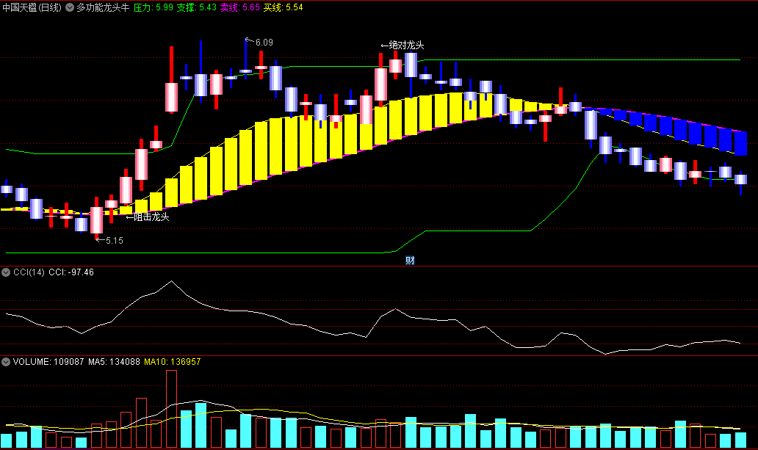Open the VOLUME indicator dropdown arrow
The width and height of the screenshot is (758, 450).
6,362
